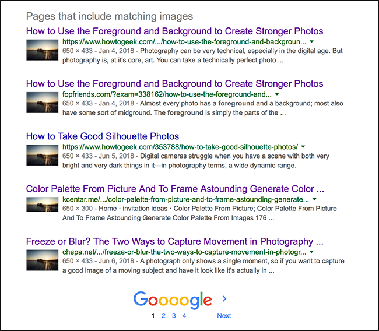Go to results page 2
Viewport: 379px width, 331px height.
click(163, 315)
